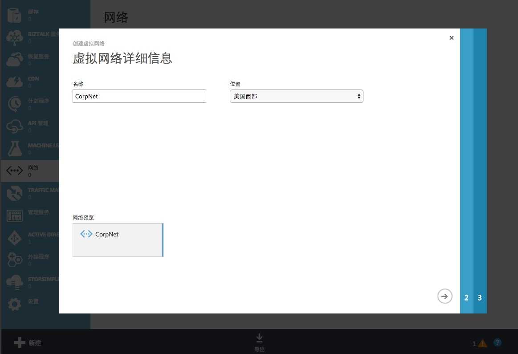Open the Active Directory diamond icon

point(15,237)
